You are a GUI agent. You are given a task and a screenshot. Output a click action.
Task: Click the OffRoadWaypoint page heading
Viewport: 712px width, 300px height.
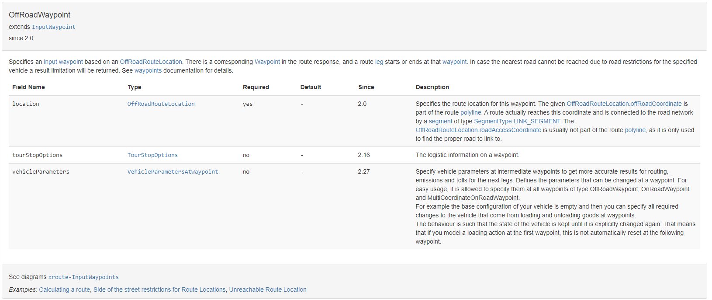(39, 15)
